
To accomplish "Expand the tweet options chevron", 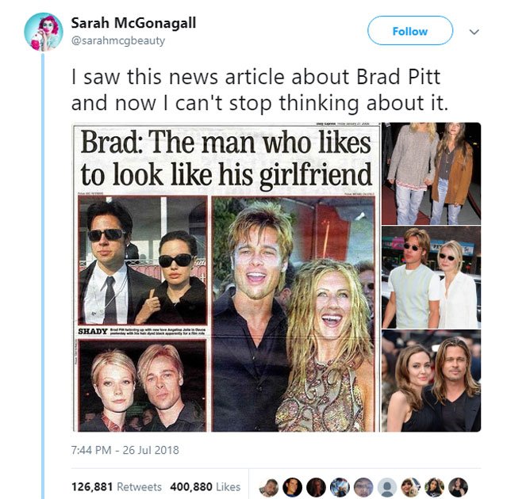I will coord(474,32).
